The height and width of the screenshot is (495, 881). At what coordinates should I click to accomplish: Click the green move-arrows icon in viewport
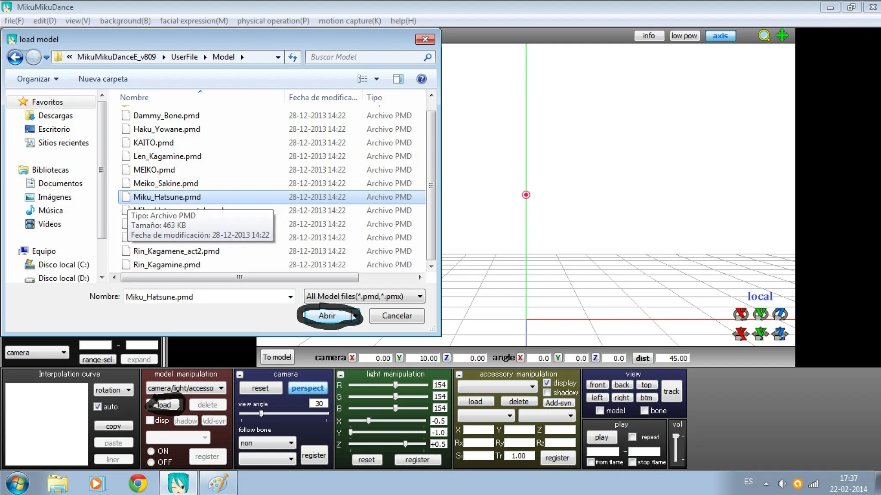[782, 35]
